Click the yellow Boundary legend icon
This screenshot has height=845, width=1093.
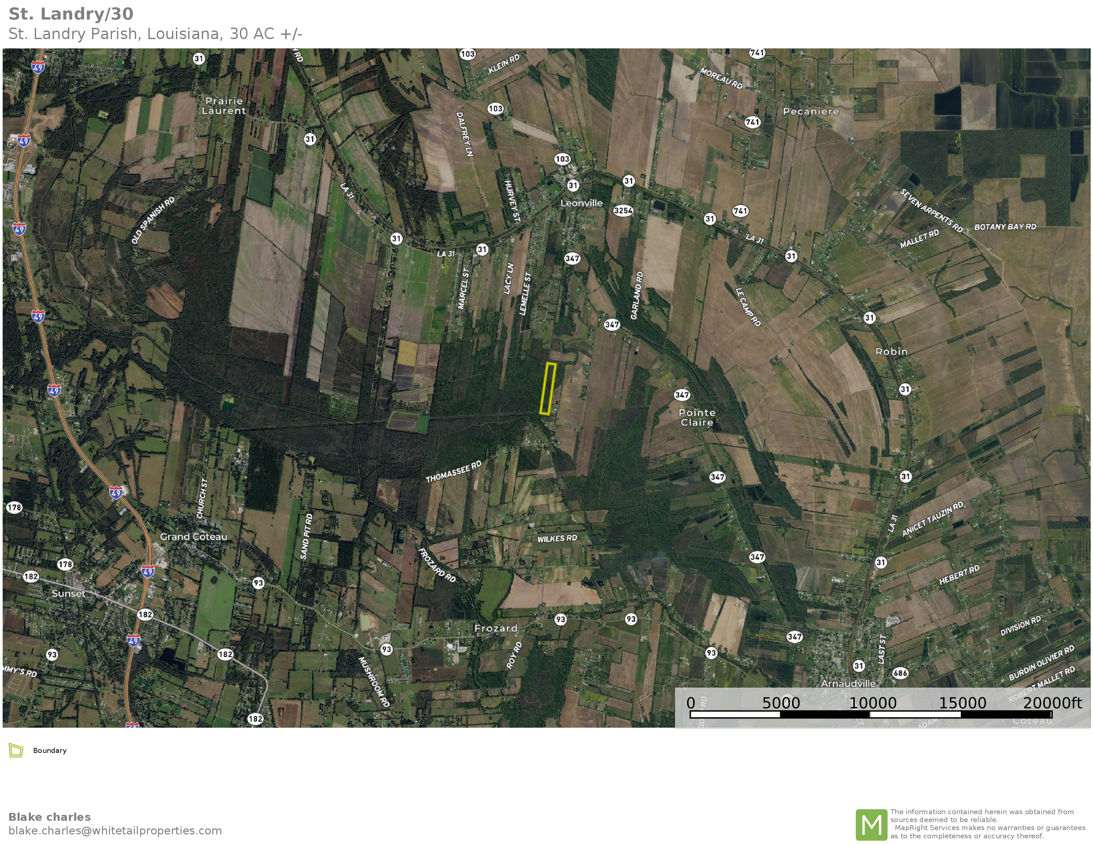point(16,750)
